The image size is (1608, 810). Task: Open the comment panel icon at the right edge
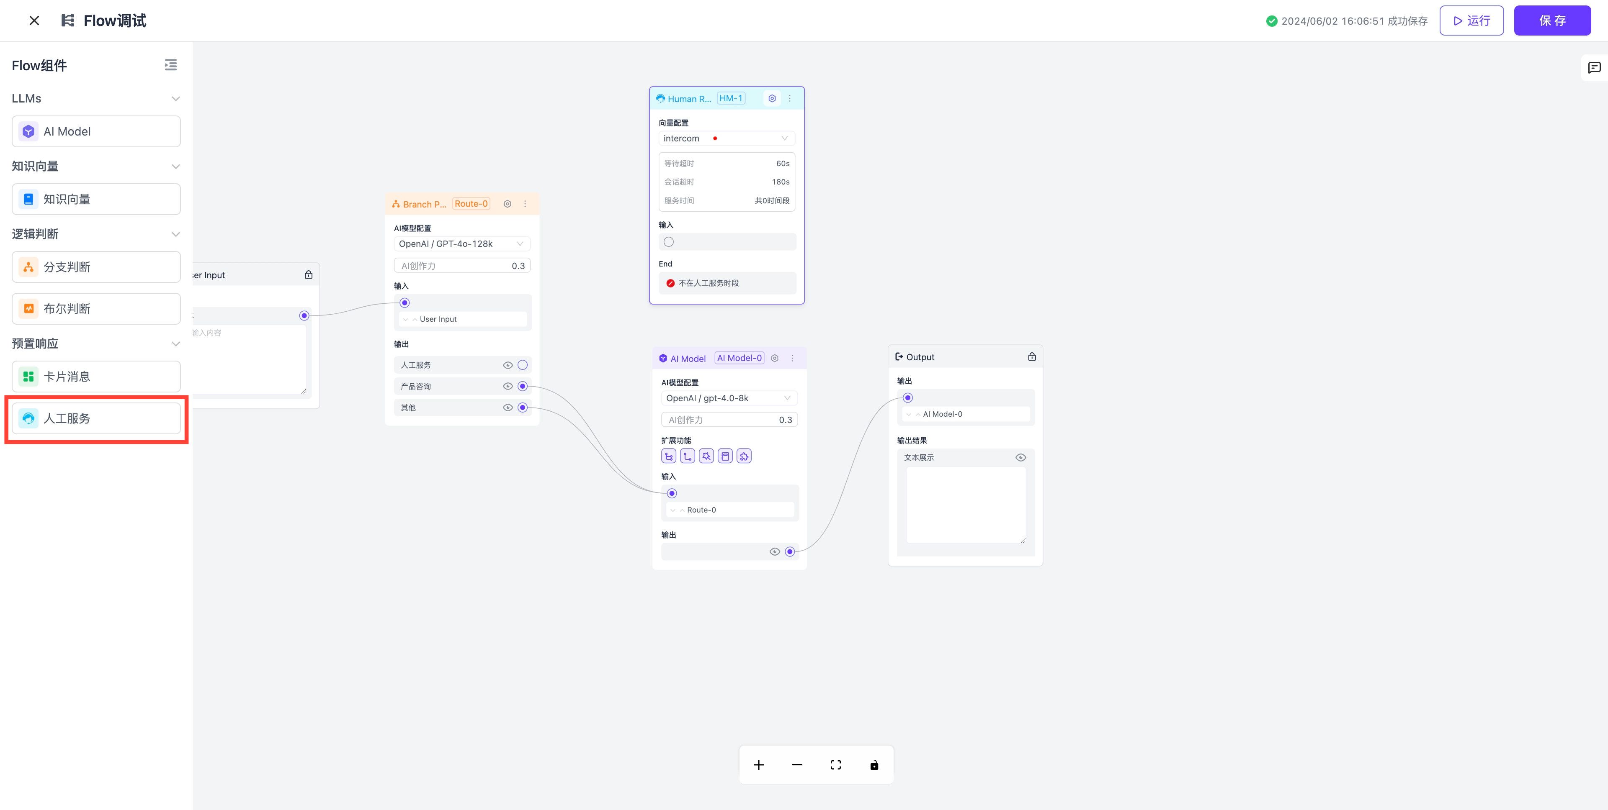tap(1594, 67)
